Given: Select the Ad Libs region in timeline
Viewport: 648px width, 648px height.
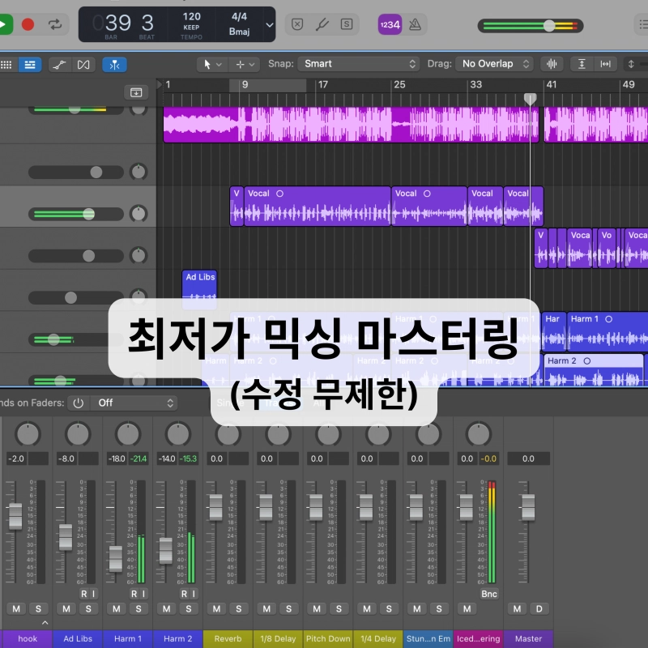Looking at the screenshot, I should (x=199, y=289).
